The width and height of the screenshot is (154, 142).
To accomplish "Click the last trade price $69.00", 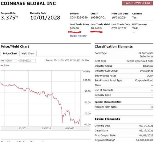I will click(74, 28).
